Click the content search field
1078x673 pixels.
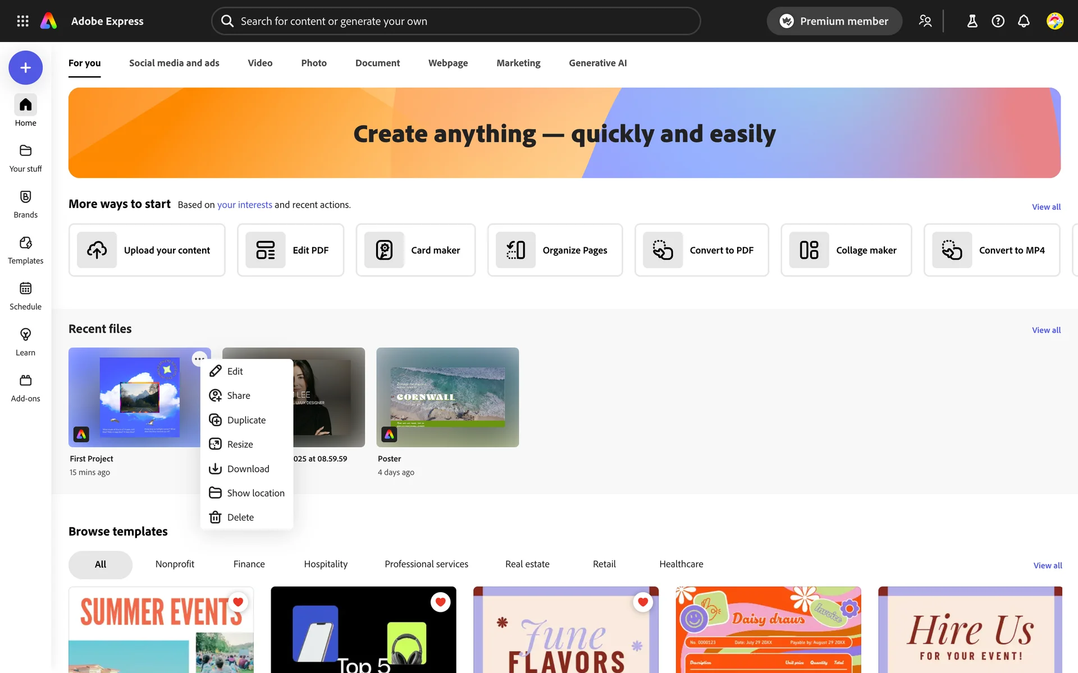[455, 21]
